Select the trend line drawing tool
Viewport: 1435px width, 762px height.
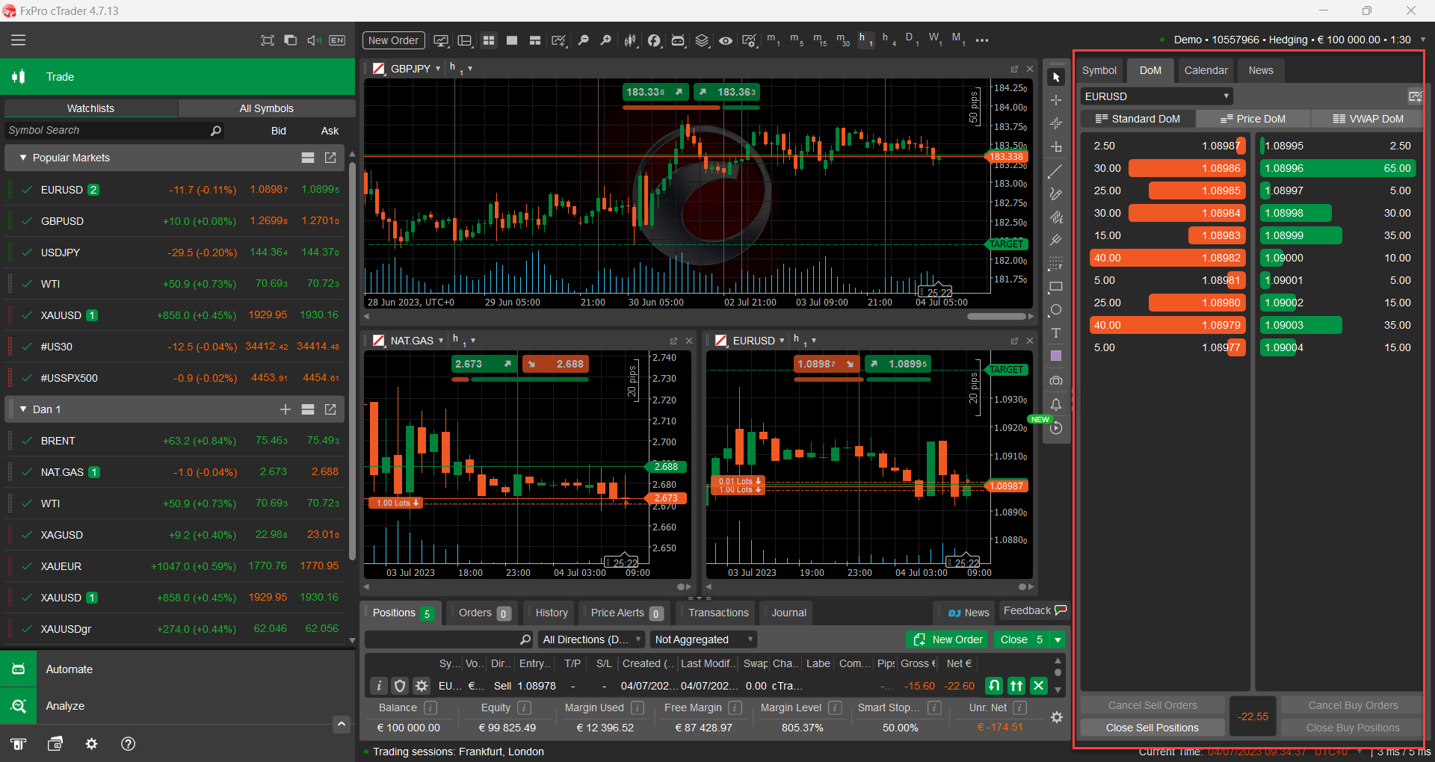point(1056,171)
